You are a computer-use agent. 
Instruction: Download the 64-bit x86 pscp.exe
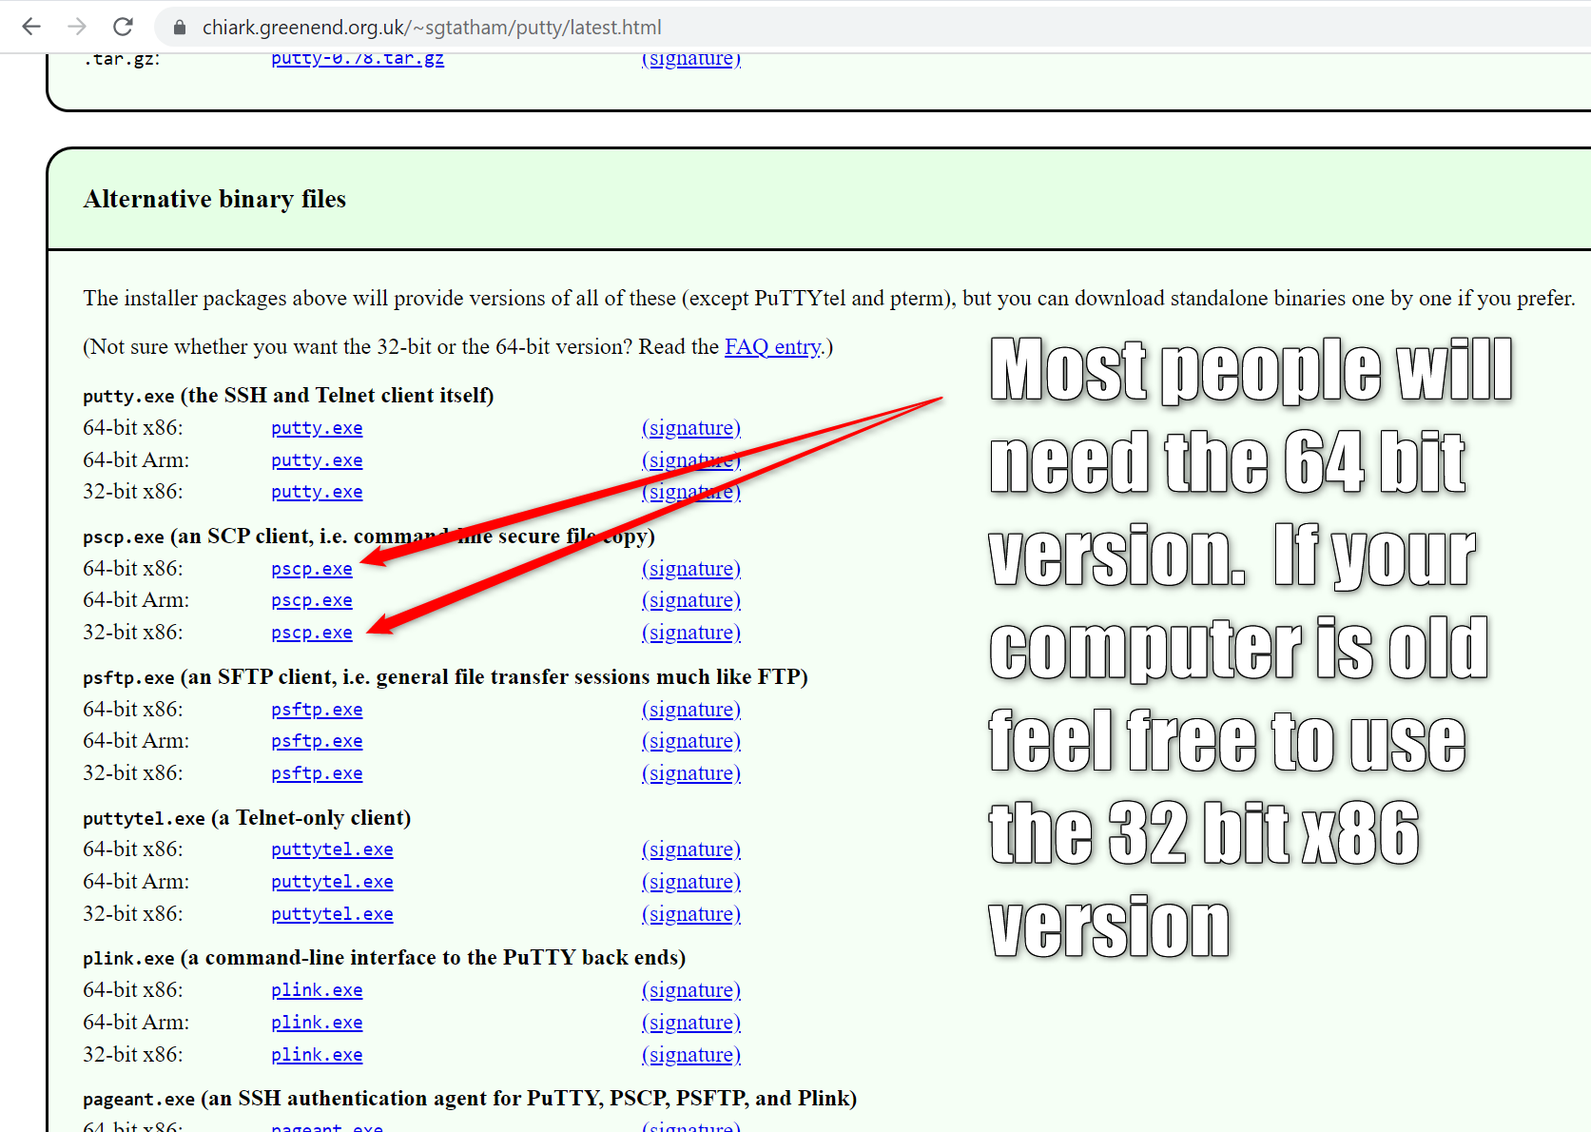311,569
